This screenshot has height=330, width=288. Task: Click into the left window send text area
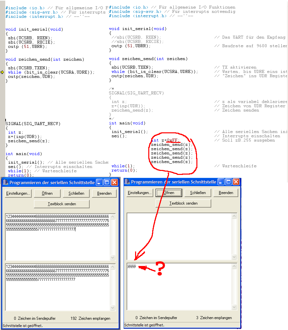tap(58, 237)
